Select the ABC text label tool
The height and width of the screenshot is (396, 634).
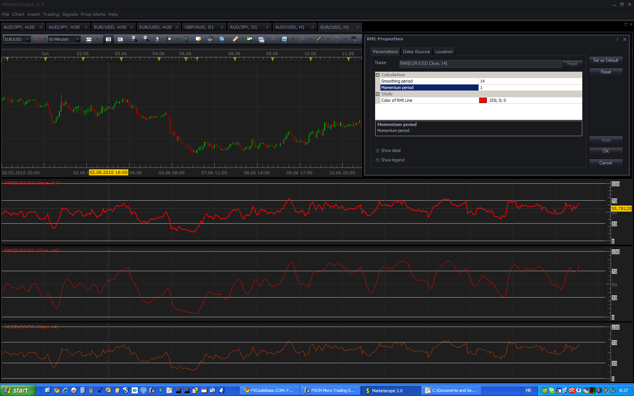click(354, 39)
